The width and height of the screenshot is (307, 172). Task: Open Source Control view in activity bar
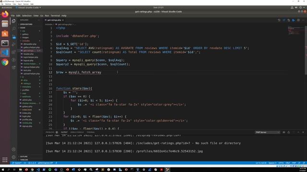[13, 37]
